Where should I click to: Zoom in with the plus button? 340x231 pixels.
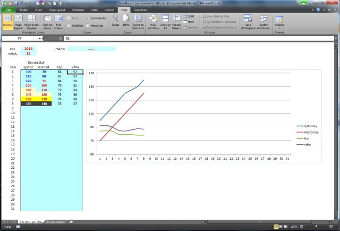331,227
